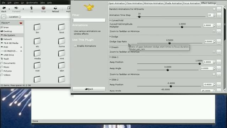Collapse the Dream section

pyautogui.click(x=110, y=47)
